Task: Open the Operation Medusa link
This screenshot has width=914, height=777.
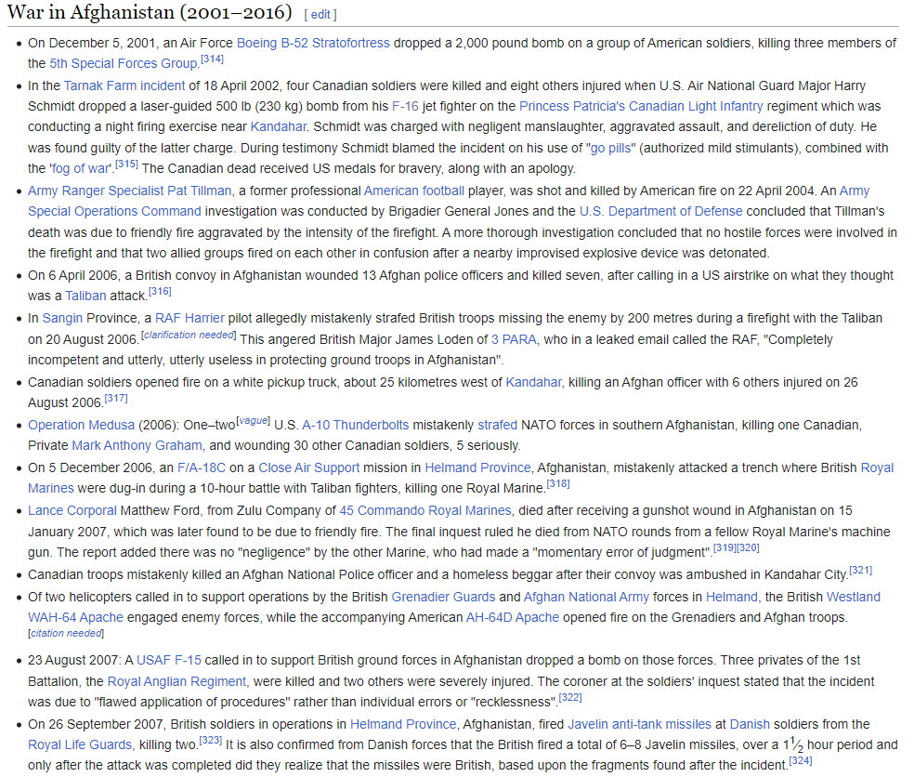Action: 81,425
